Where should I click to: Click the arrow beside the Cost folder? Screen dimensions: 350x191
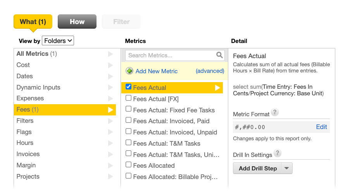click(110, 65)
